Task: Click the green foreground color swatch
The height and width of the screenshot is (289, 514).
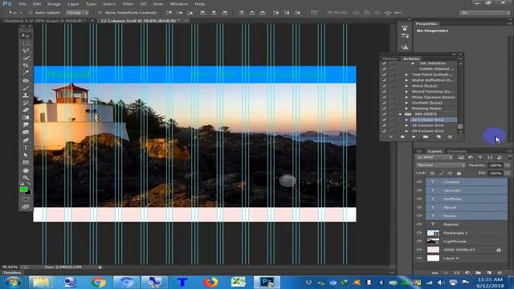Action: (23, 189)
